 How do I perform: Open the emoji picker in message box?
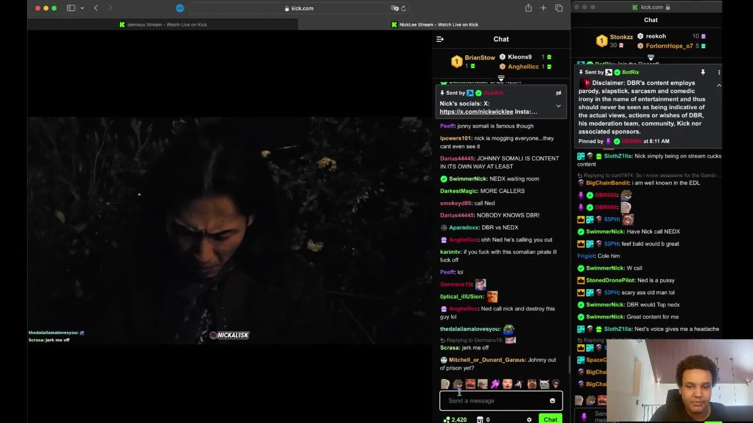tap(552, 401)
